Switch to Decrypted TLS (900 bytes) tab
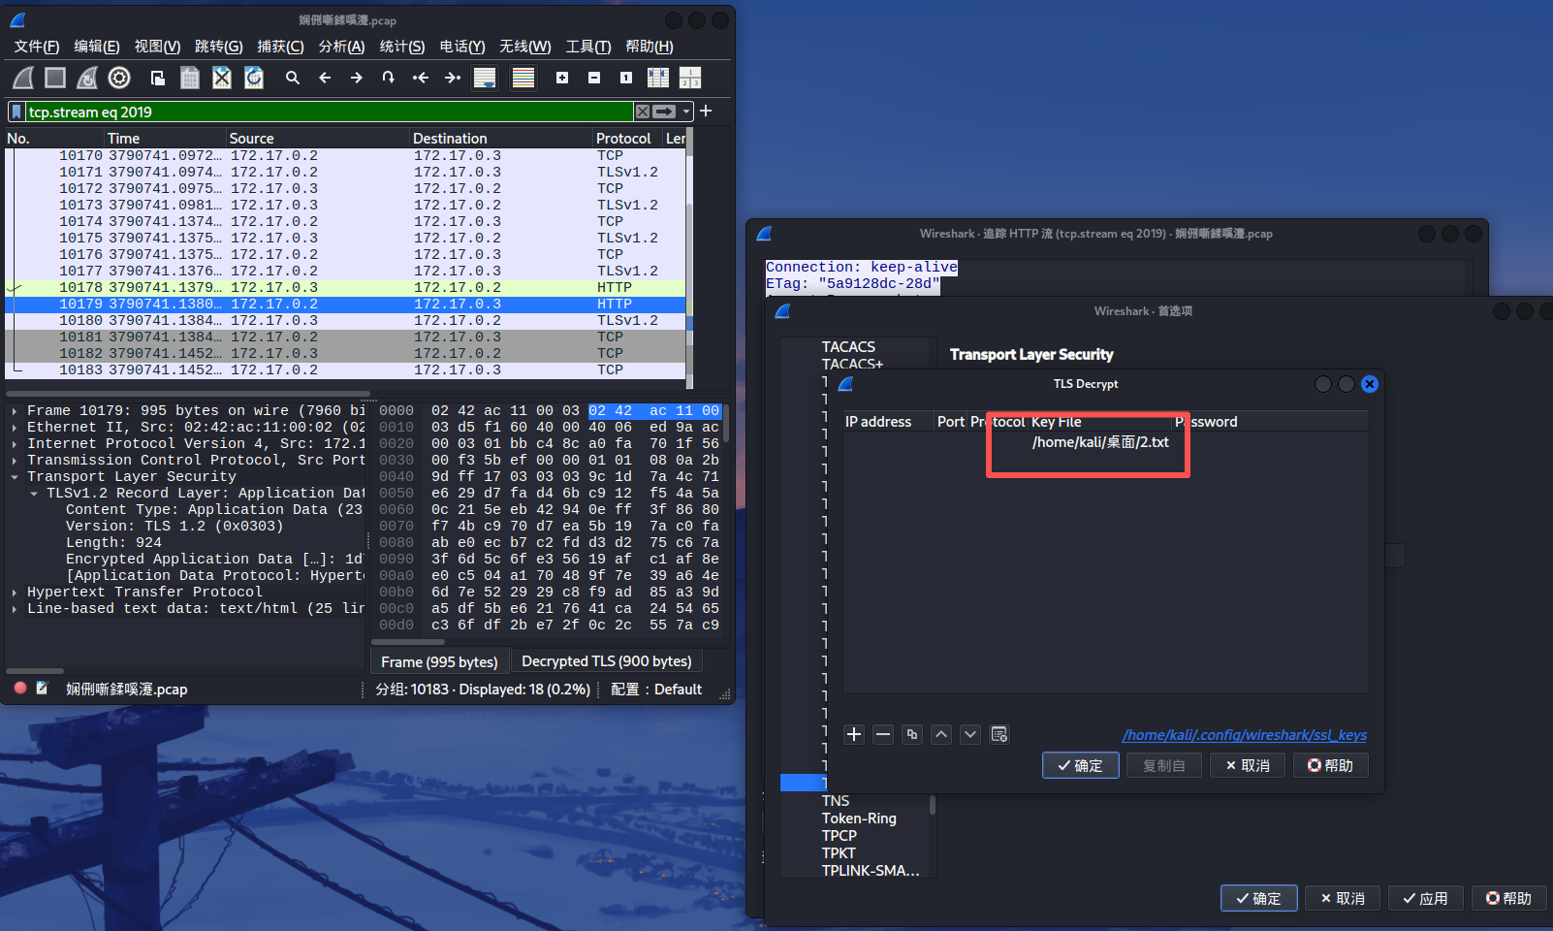Screen dimensions: 1553x931 606,661
